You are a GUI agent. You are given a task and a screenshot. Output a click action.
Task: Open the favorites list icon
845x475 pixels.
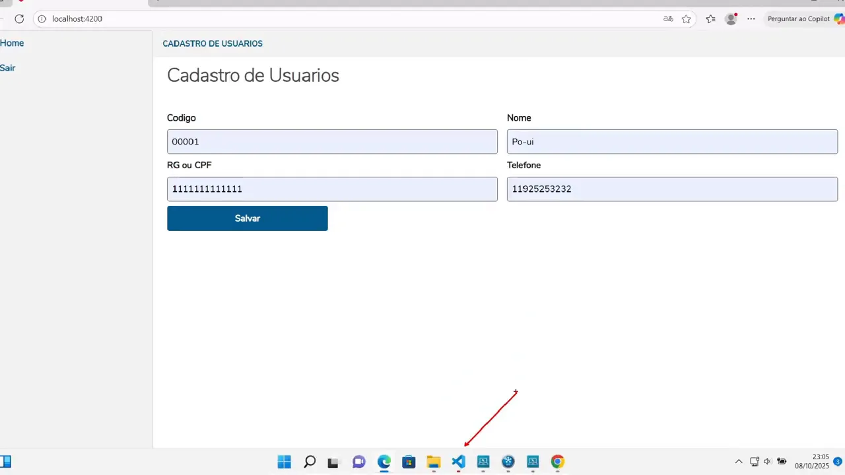click(710, 18)
